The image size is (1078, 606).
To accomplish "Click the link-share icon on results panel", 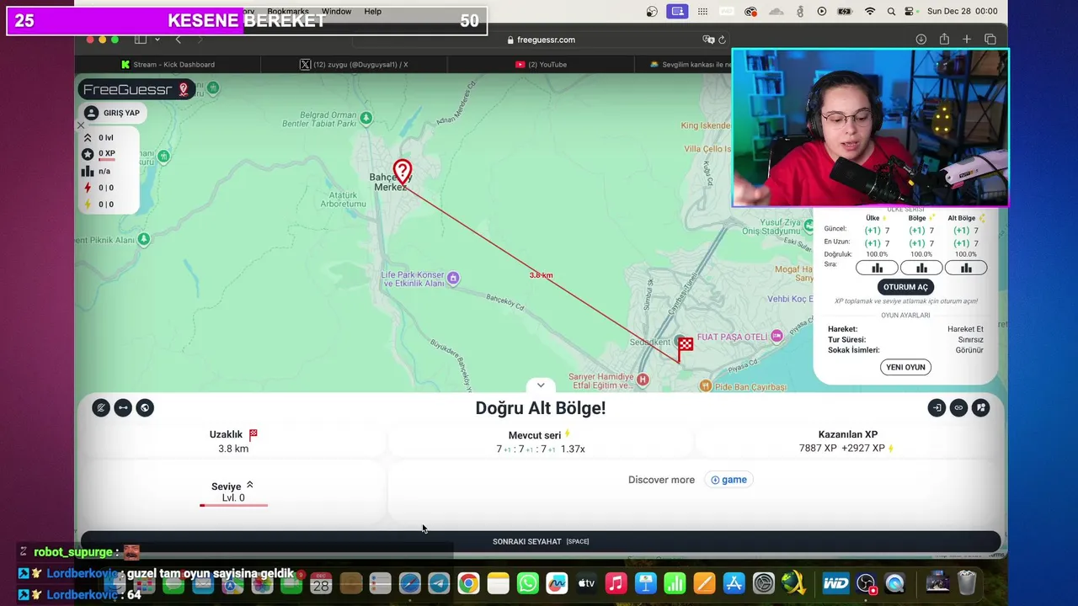I will coord(958,408).
